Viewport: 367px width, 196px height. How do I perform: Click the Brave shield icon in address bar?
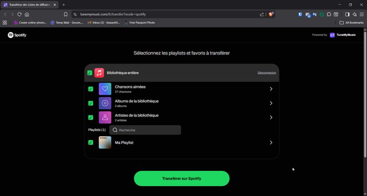pyautogui.click(x=272, y=14)
